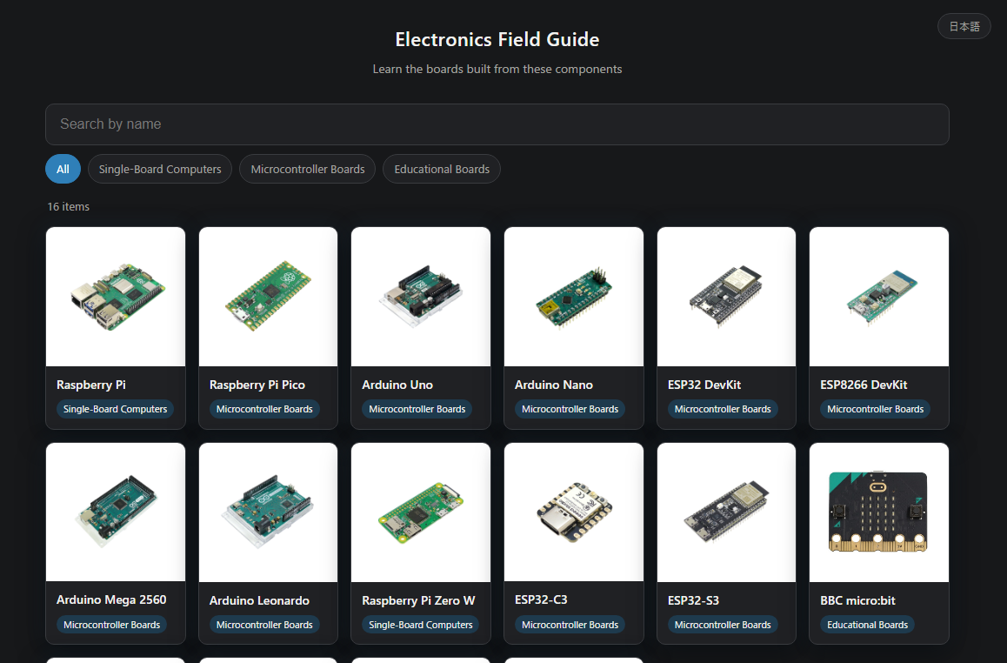
Task: Click the Electronics Field Guide heading
Action: point(497,39)
